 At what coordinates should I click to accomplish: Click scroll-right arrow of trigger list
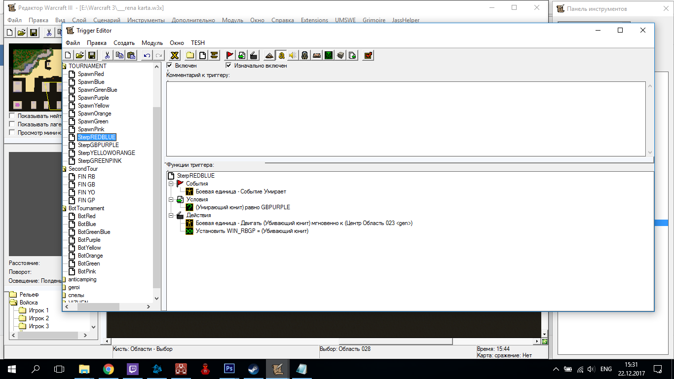[x=149, y=306]
